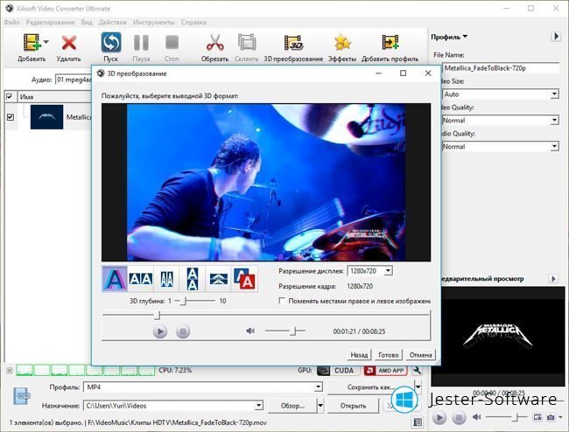
Task: Expand the arrow in Предварительный просмотр header
Action: point(553,279)
